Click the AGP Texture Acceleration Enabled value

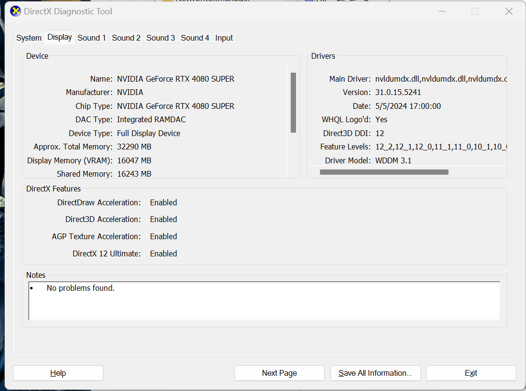[164, 236]
